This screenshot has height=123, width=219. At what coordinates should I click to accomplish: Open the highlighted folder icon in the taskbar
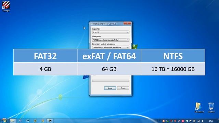pyautogui.click(x=13, y=121)
